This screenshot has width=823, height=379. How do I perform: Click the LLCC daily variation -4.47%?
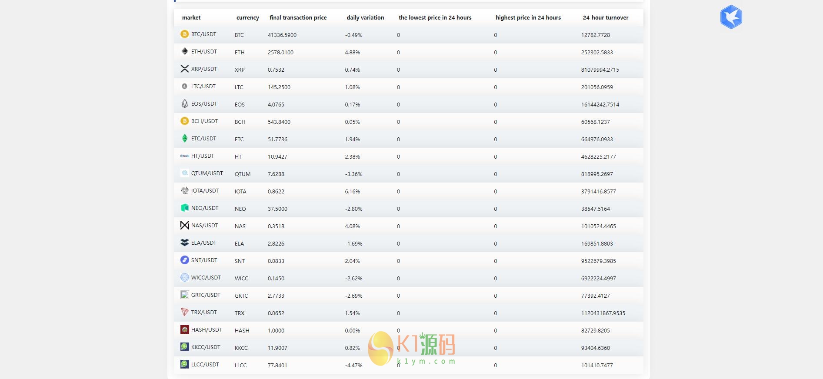pos(353,366)
